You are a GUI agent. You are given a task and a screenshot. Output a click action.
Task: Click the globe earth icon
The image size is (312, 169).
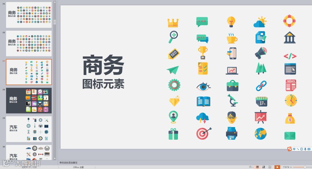[x=261, y=134]
